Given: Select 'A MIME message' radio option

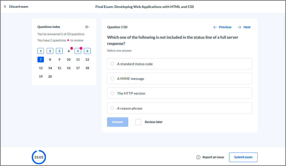Looking at the screenshot, I should [112, 78].
